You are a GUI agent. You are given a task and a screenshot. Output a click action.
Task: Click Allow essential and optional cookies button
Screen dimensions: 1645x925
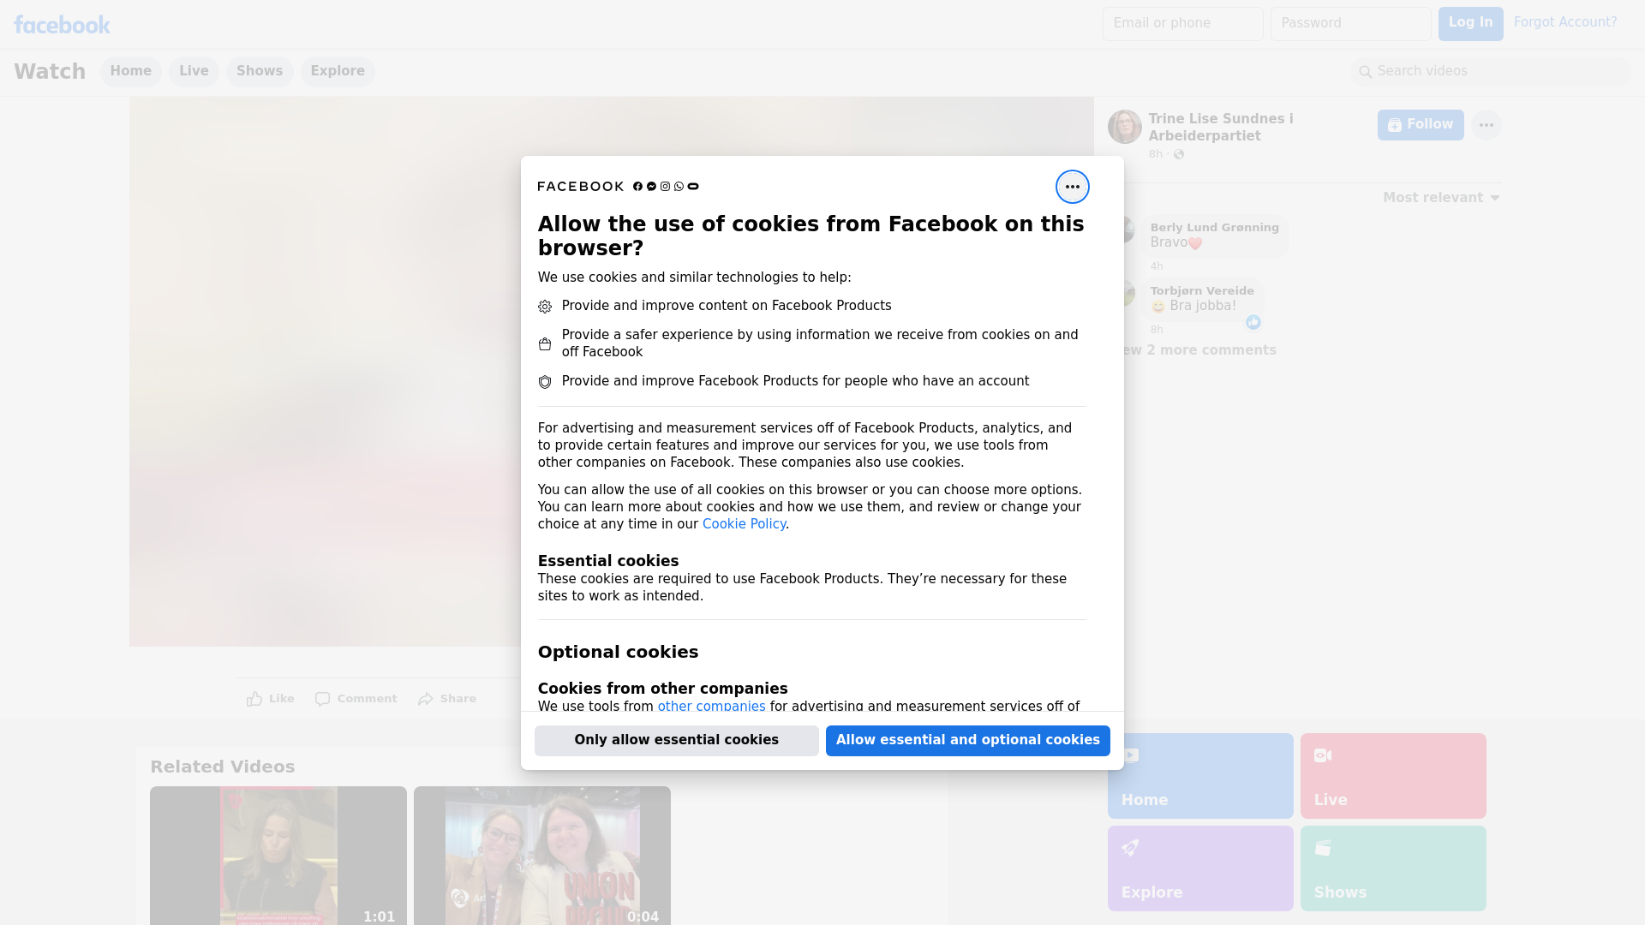tap(968, 741)
